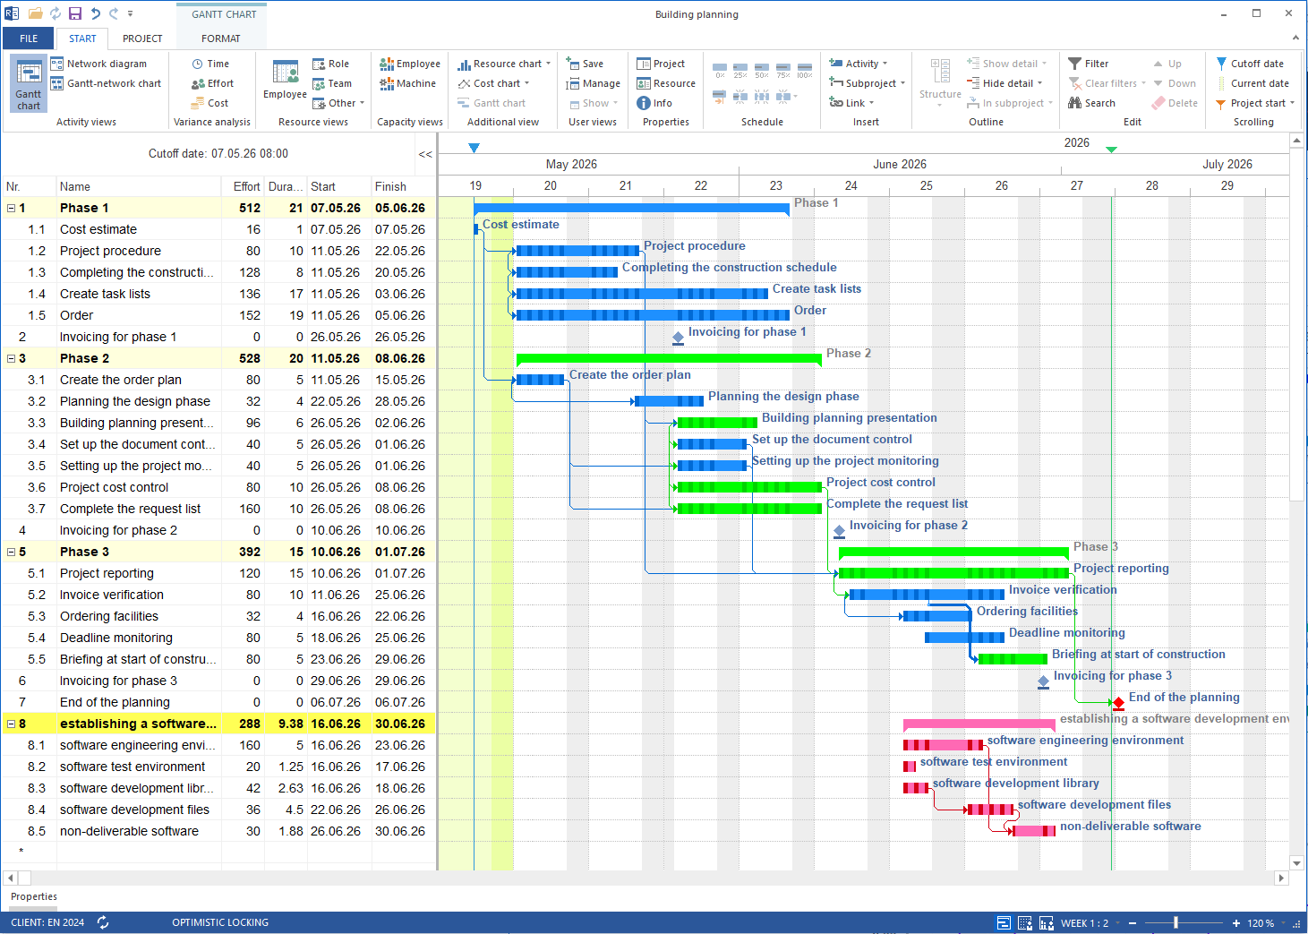The width and height of the screenshot is (1308, 934).
Task: Manage user views
Action: click(x=593, y=83)
